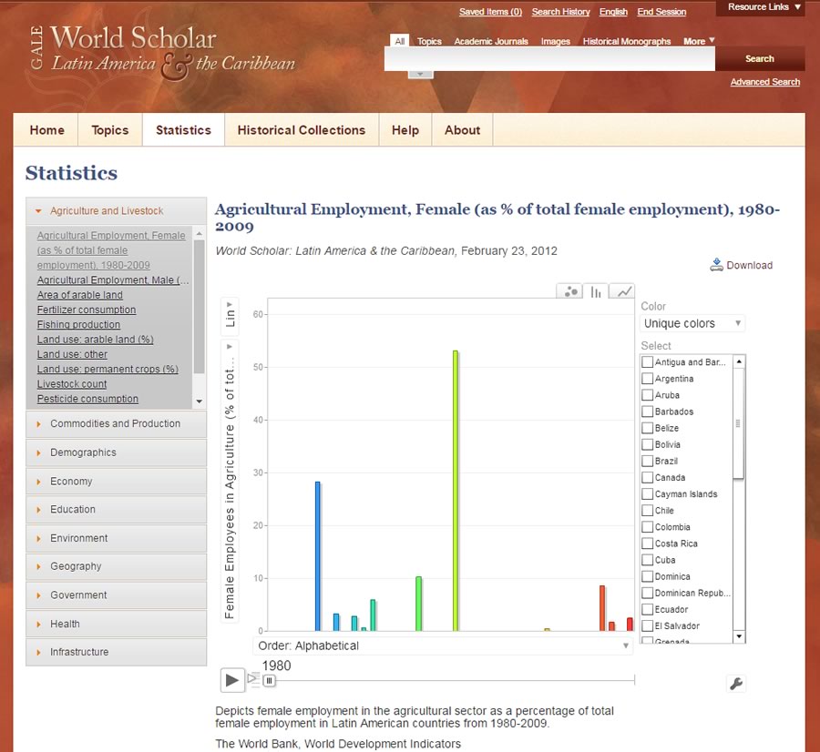Viewport: 820px width, 752px height.
Task: Click the Search button
Action: [760, 58]
